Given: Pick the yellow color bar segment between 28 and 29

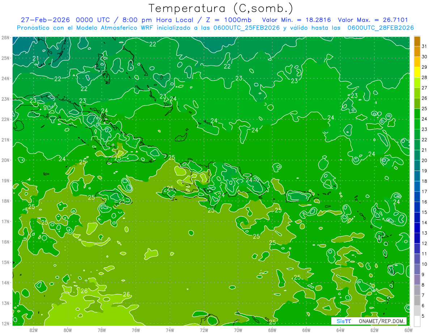Looking at the screenshot, I should coord(417,73).
